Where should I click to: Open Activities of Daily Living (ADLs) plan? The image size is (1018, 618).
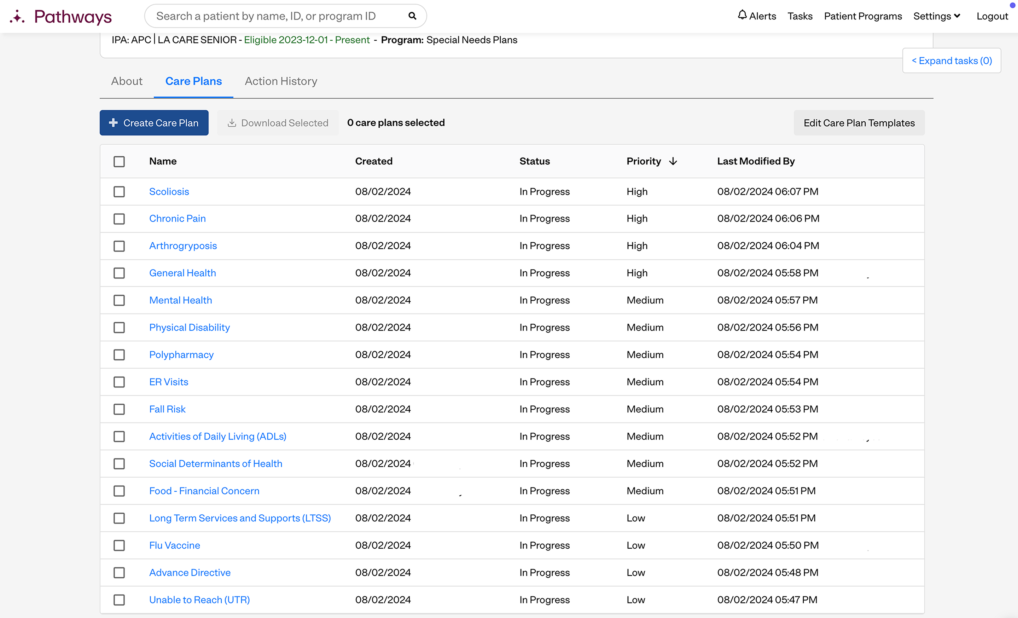(218, 437)
